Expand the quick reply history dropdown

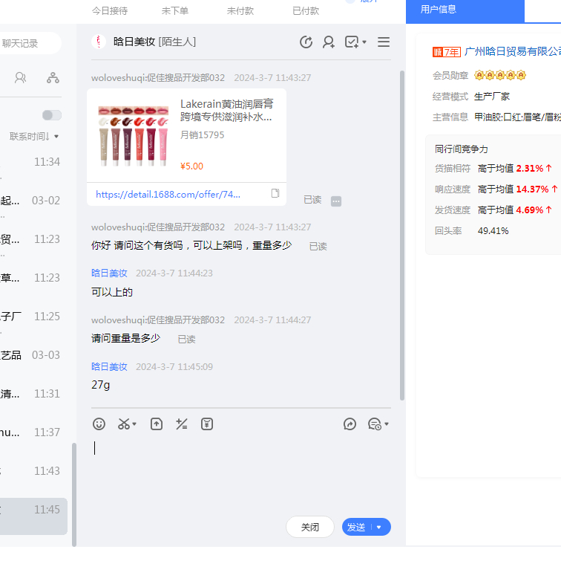click(x=378, y=424)
